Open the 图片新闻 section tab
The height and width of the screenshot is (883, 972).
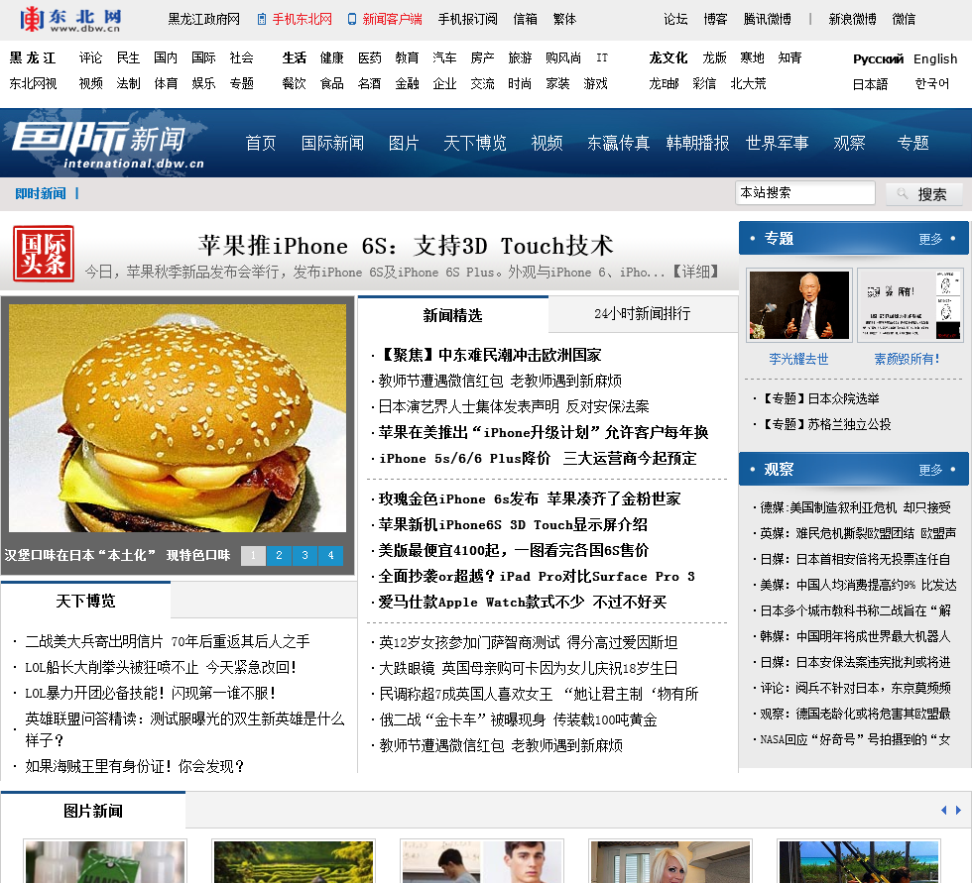click(93, 811)
